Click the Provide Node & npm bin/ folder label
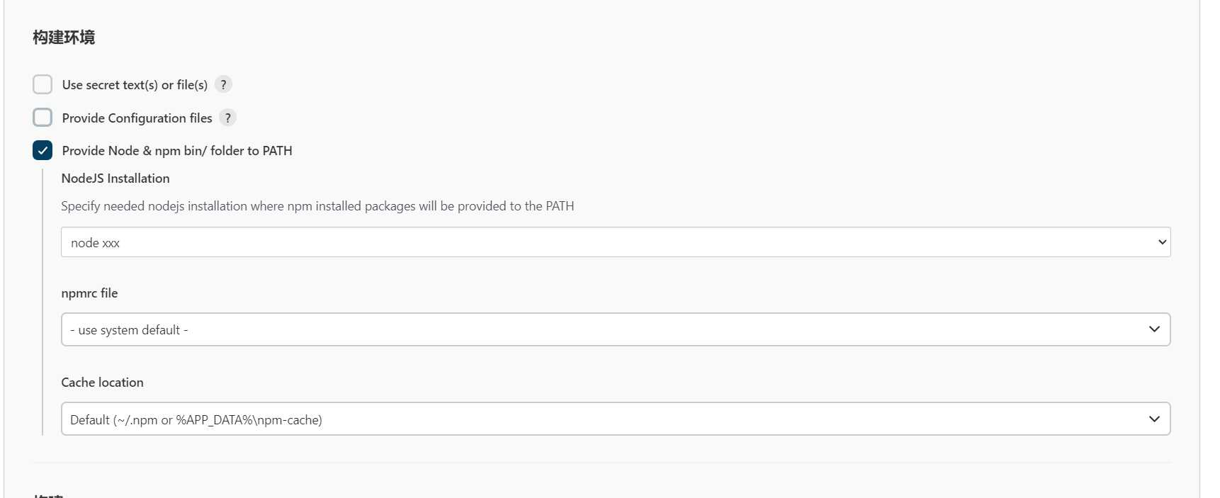Viewport: 1220px width, 498px height. click(x=177, y=151)
